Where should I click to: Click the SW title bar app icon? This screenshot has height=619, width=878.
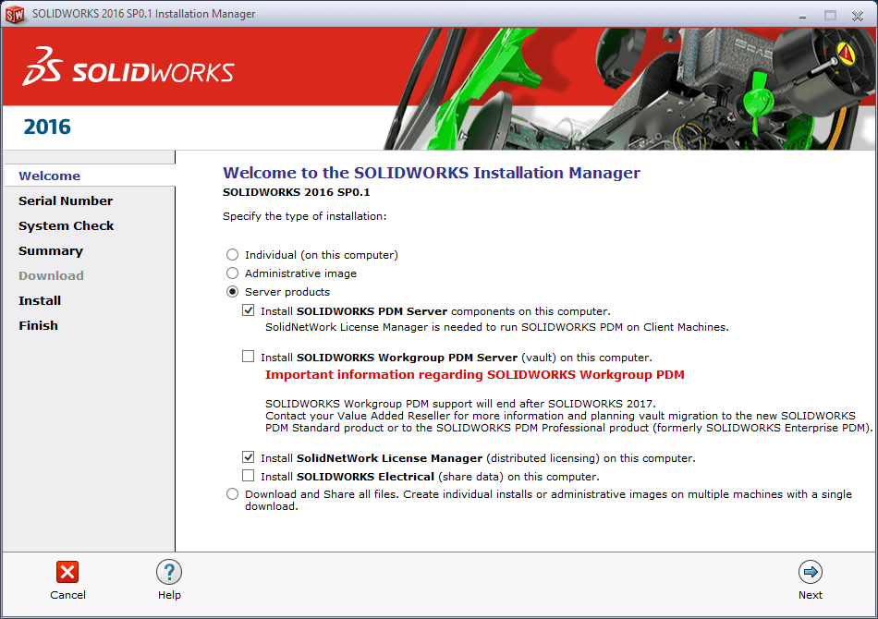point(15,14)
